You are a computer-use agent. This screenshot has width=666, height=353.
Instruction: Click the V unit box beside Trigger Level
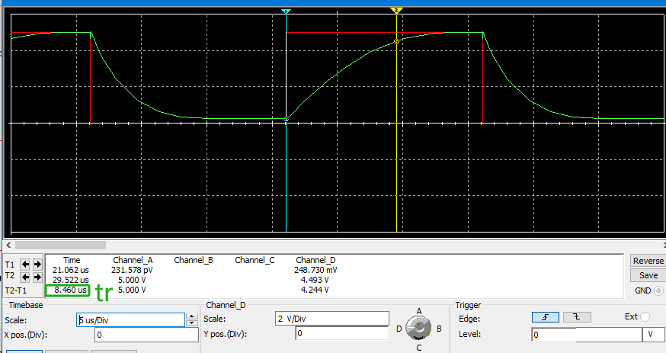(654, 335)
